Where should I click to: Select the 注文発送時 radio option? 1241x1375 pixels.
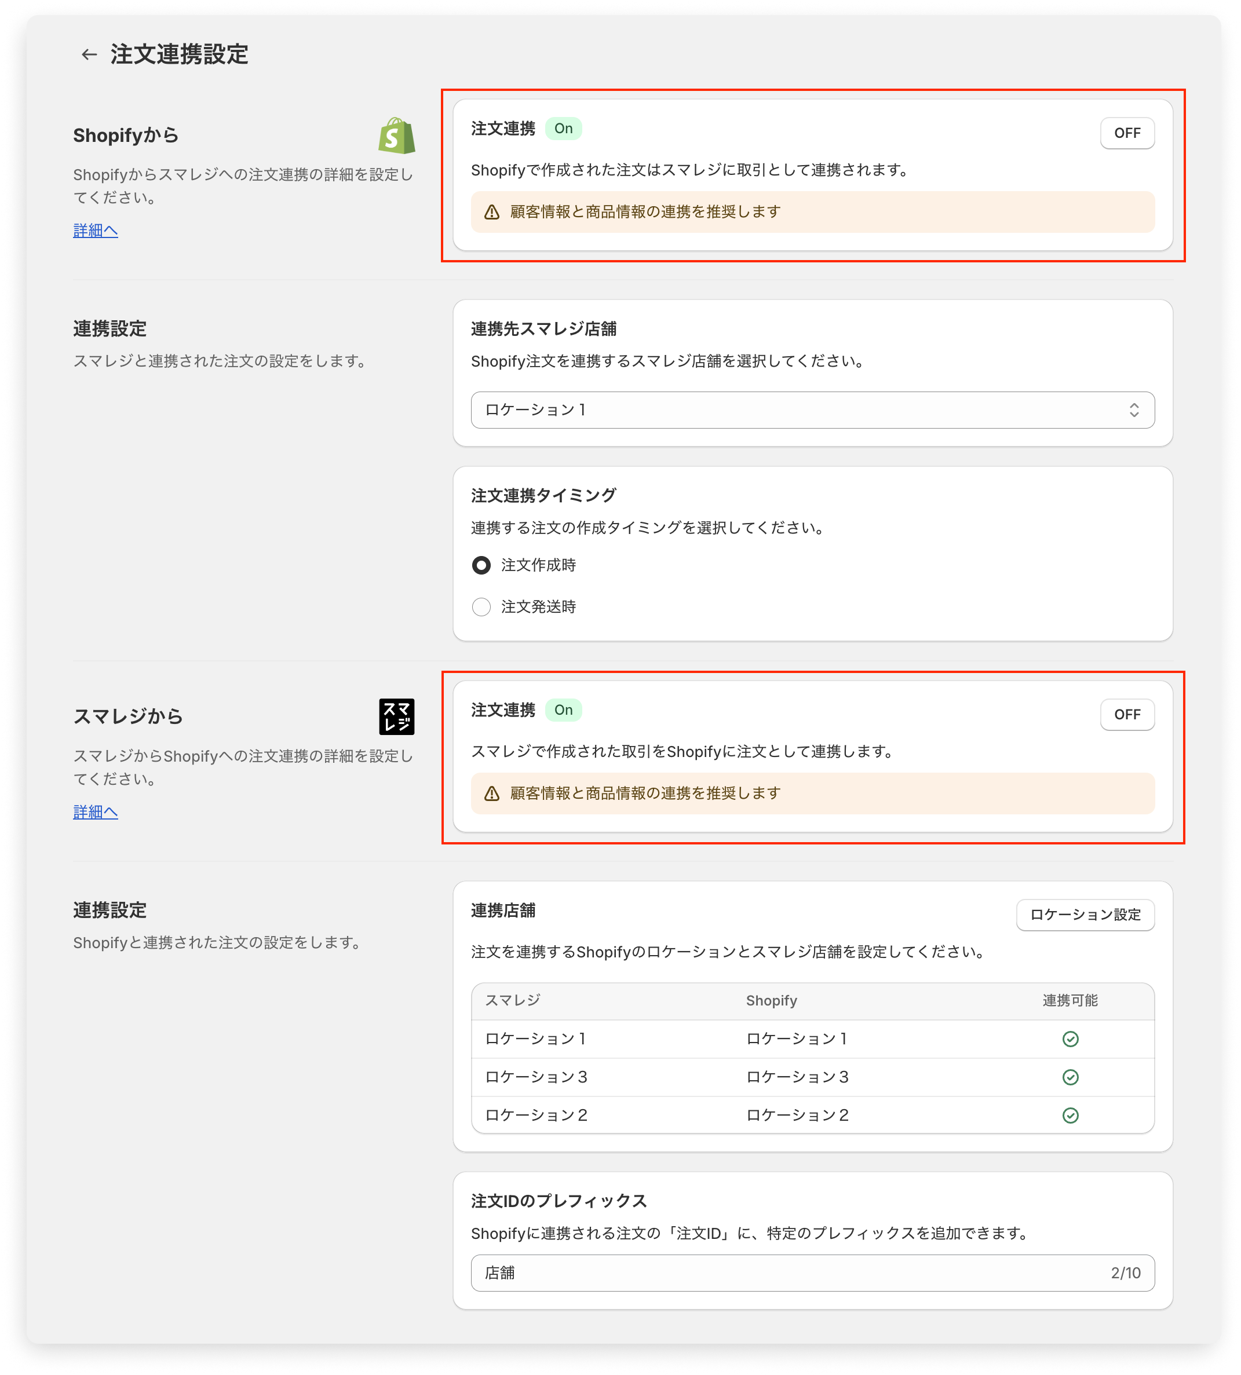[x=481, y=607]
